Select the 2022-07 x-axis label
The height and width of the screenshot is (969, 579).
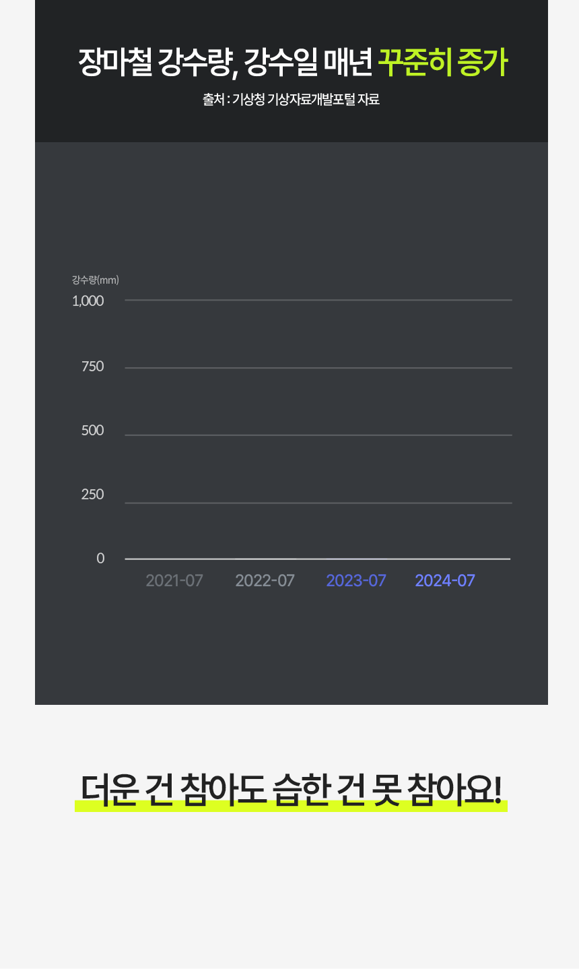click(x=265, y=580)
